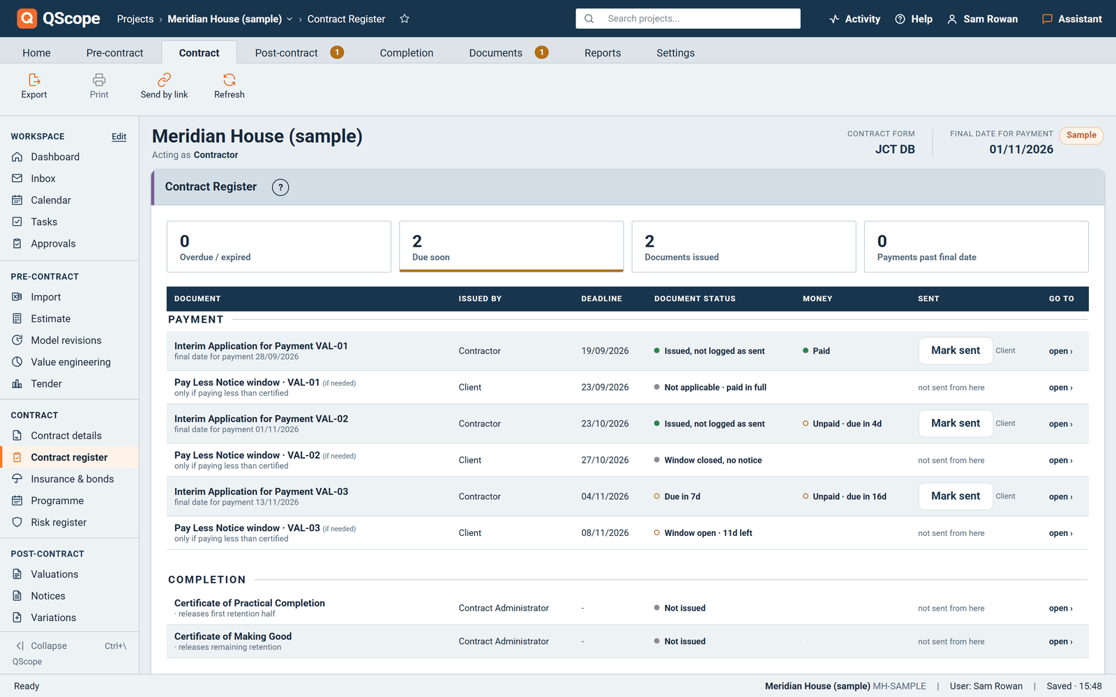The image size is (1116, 697).
Task: Click the QScope logo icon
Action: tap(27, 18)
